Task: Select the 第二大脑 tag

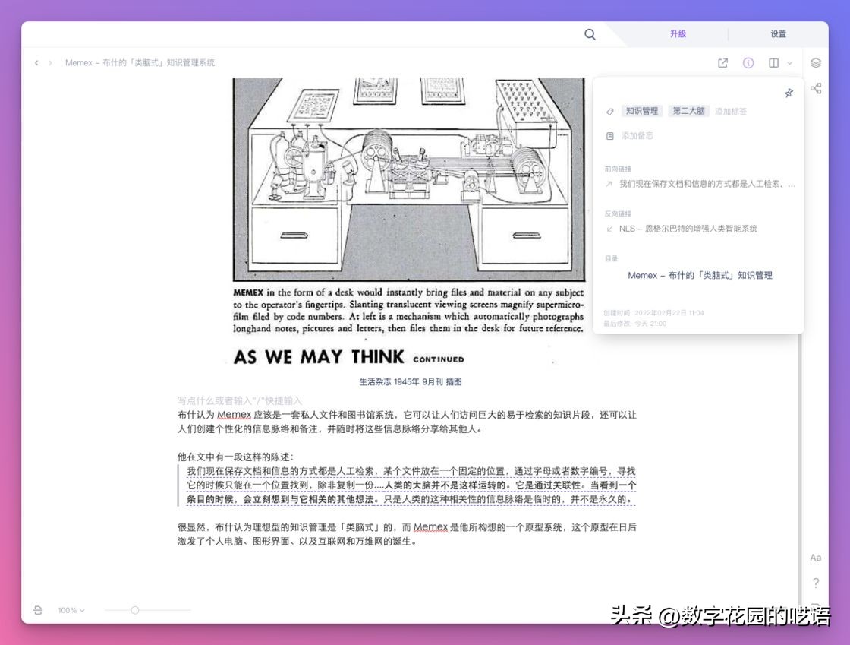Action: click(688, 111)
